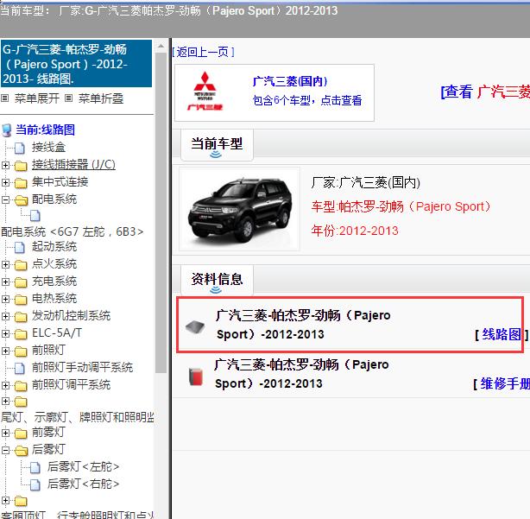This screenshot has width=530, height=519.
Task: Click the page icon of 后雾灯<左舵>
Action: coord(35,467)
